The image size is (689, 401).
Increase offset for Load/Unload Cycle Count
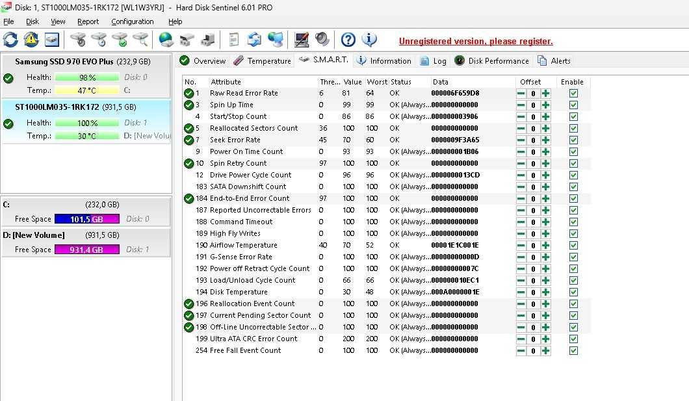pyautogui.click(x=546, y=281)
